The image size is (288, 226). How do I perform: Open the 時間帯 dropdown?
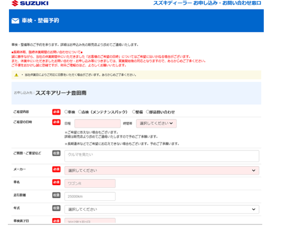coord(156,124)
